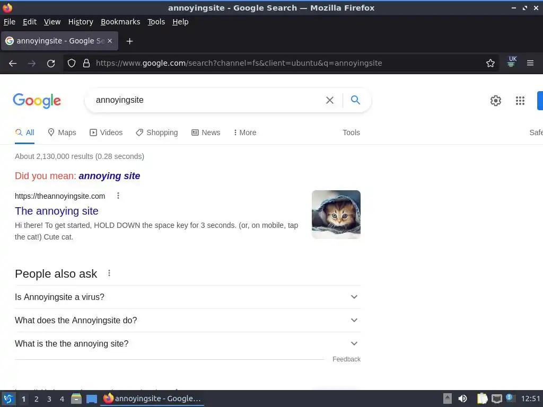543x407 pixels.
Task: Open the Bookmarks menu
Action: 120,22
